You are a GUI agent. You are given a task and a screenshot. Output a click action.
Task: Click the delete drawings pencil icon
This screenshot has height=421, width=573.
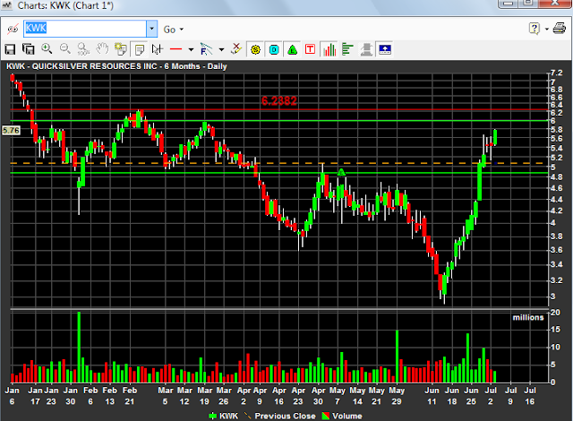(236, 49)
